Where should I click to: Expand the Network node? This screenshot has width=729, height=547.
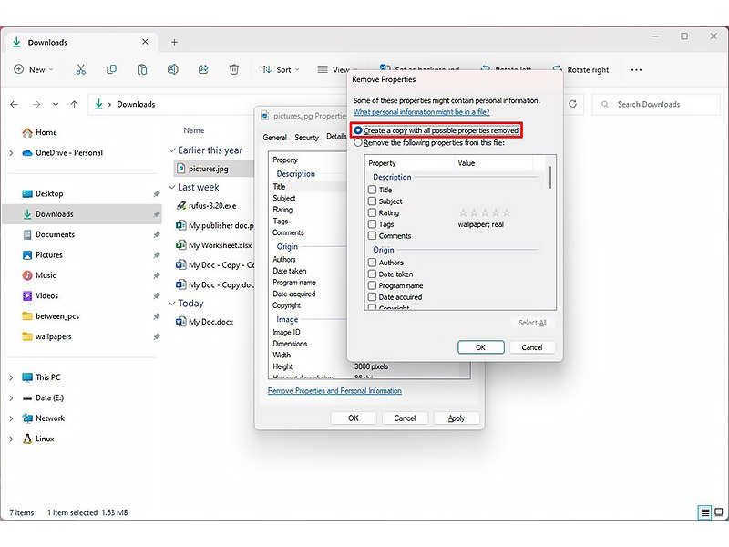pos(11,418)
